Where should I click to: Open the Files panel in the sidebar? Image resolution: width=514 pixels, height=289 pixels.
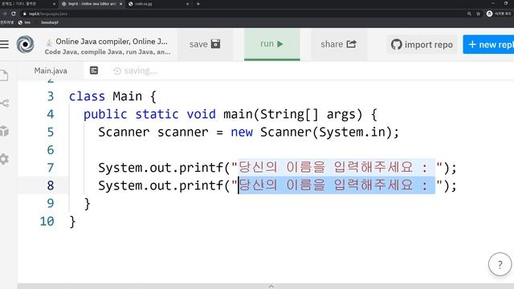pos(4,75)
